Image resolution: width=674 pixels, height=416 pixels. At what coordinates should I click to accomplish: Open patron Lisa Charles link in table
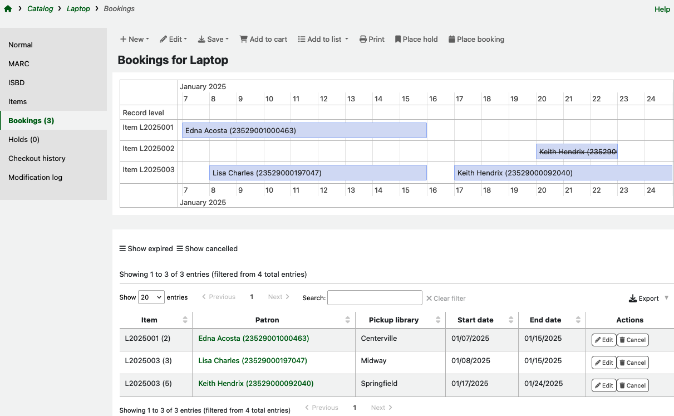click(x=253, y=361)
